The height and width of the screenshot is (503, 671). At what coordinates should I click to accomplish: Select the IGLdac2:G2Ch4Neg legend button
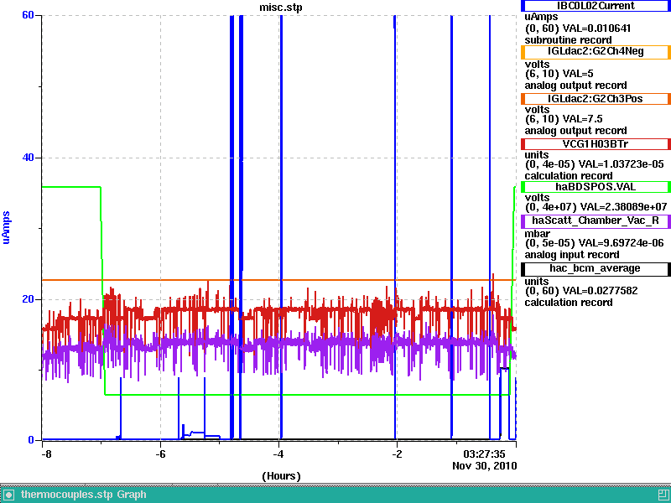(x=596, y=52)
